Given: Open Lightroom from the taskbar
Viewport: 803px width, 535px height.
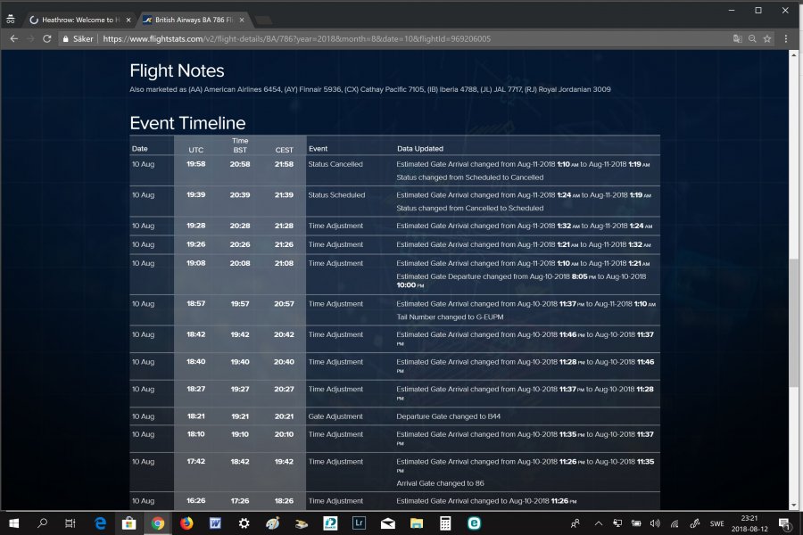Looking at the screenshot, I should click(359, 523).
